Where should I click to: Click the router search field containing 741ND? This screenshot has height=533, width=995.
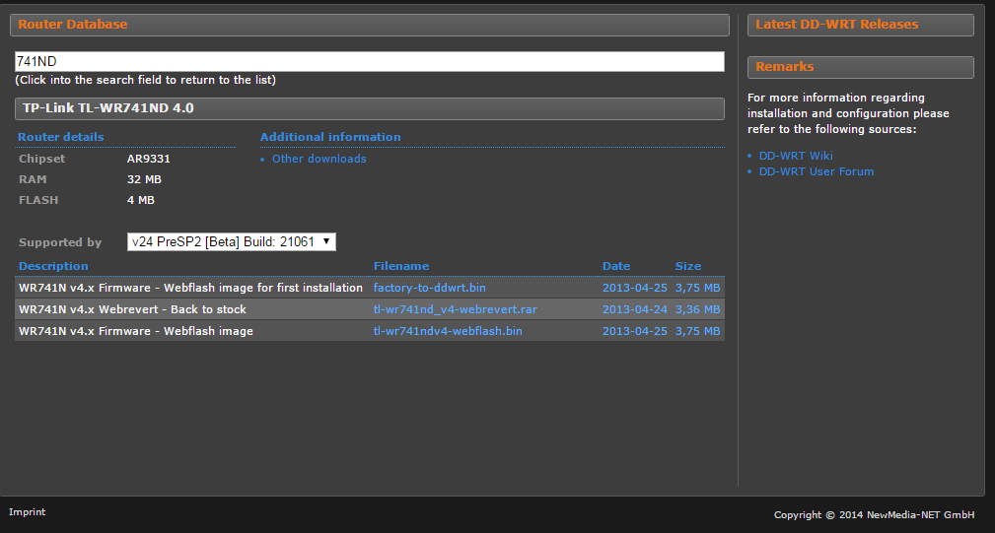click(x=370, y=61)
